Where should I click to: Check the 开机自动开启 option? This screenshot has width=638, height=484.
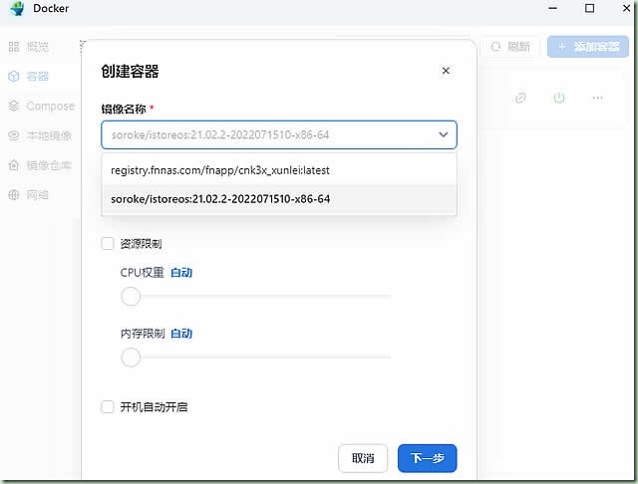108,406
